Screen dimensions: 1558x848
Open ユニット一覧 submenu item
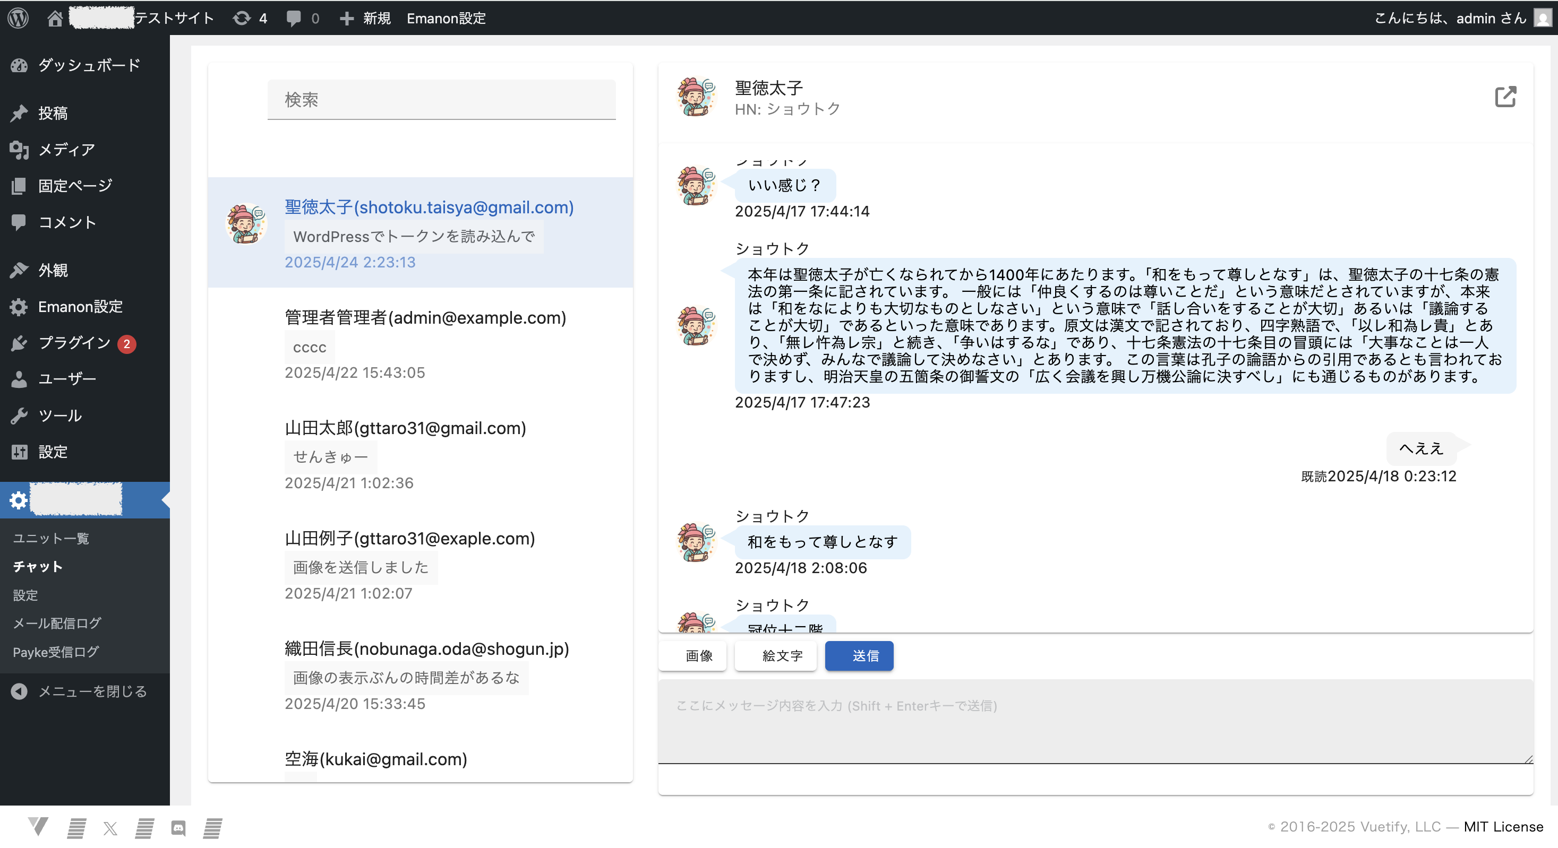coord(51,538)
